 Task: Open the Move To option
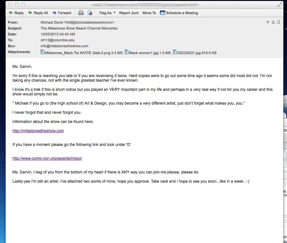149,13
